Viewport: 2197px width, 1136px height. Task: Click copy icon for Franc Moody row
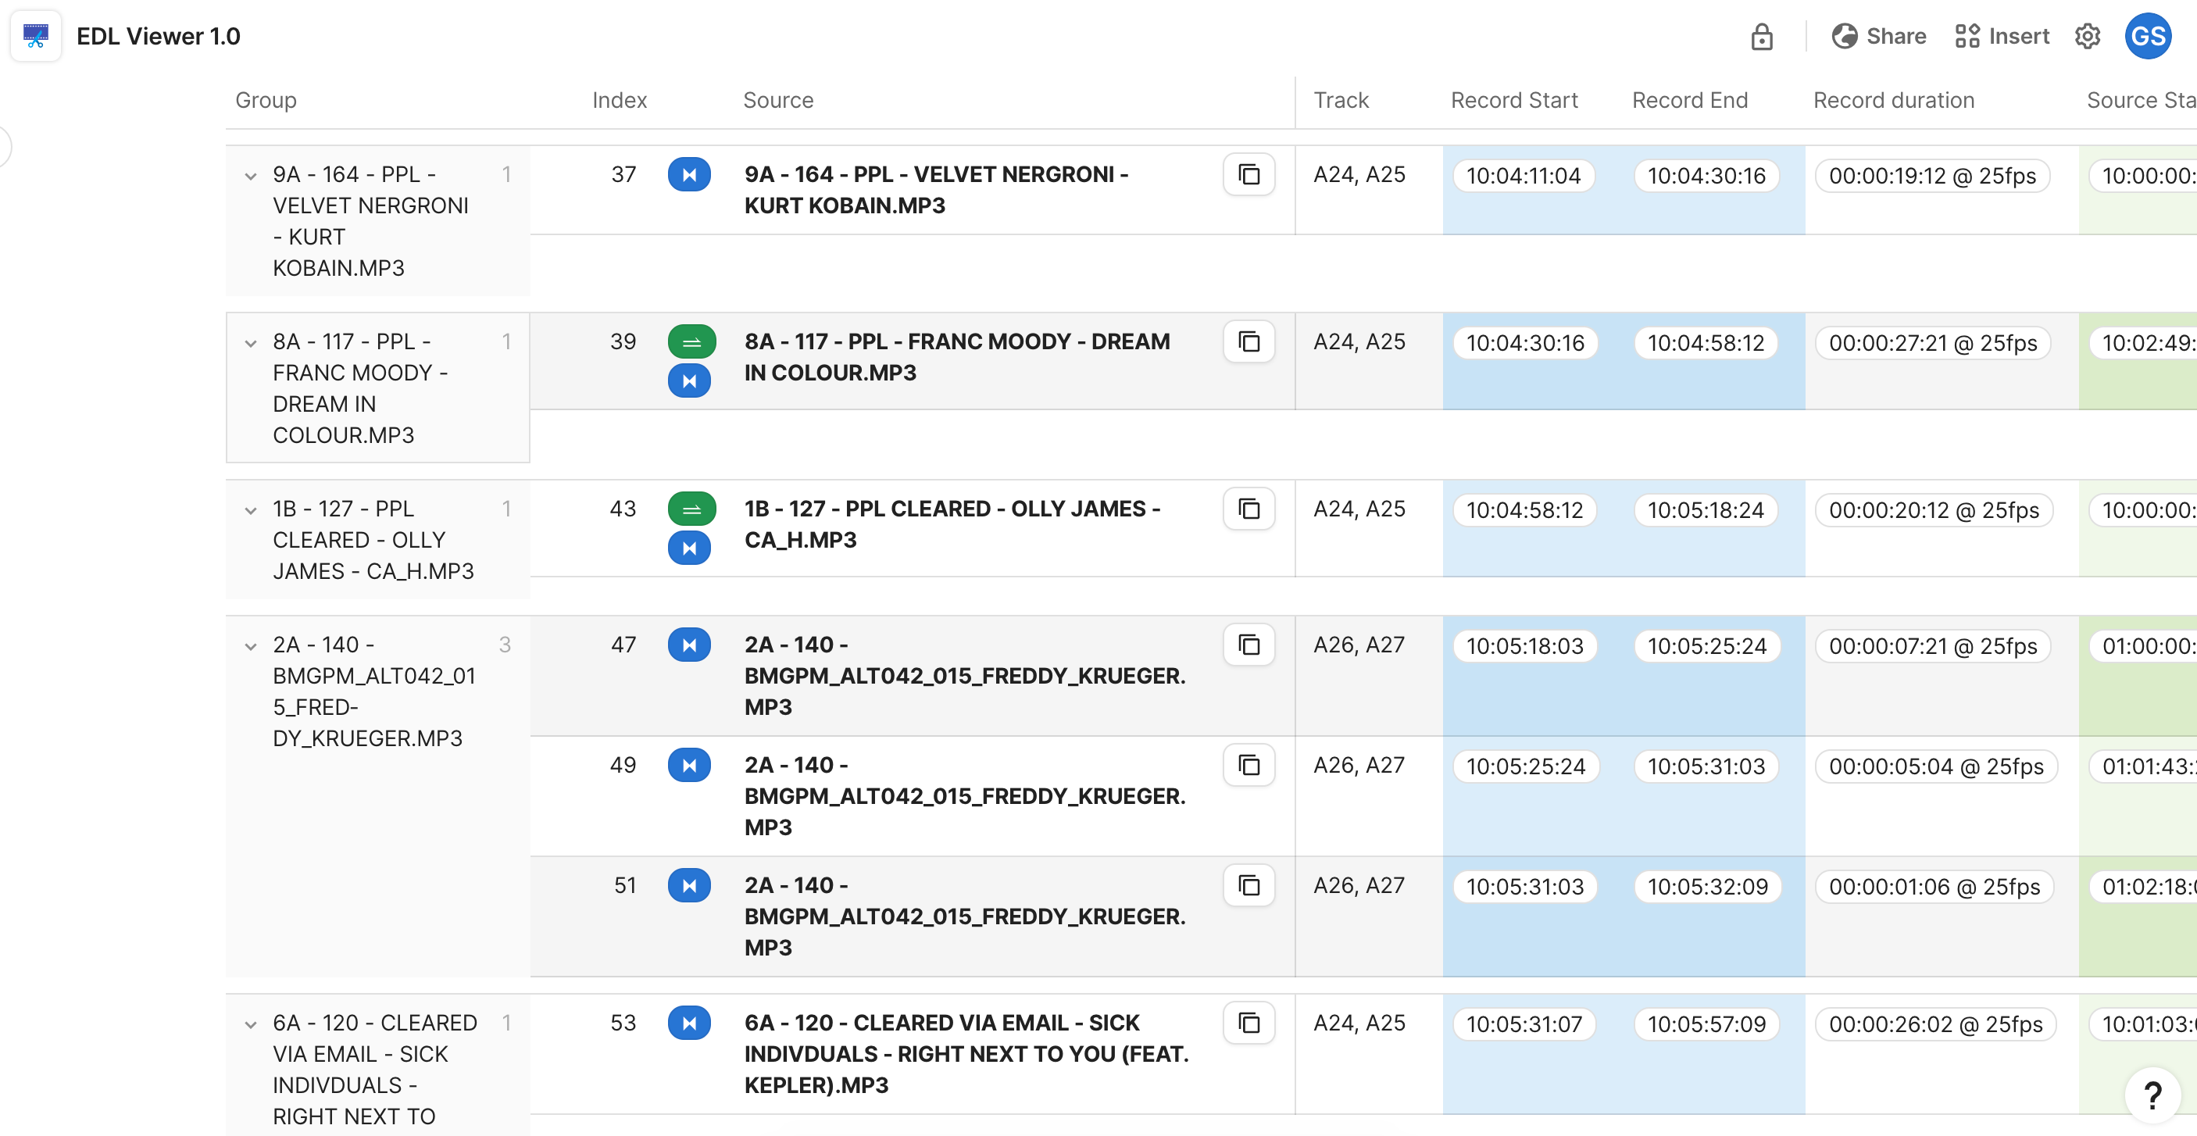[1249, 342]
